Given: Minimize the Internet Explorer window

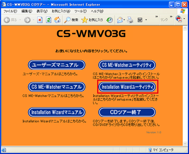Looking at the screenshot, I should (x=172, y=5).
